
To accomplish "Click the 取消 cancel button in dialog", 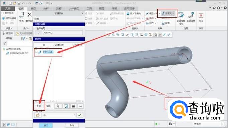I will point(72,125).
